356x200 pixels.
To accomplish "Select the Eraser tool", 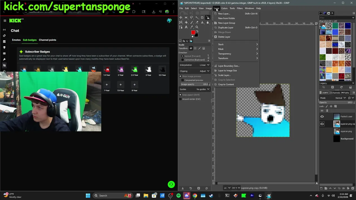I will 197,22.
